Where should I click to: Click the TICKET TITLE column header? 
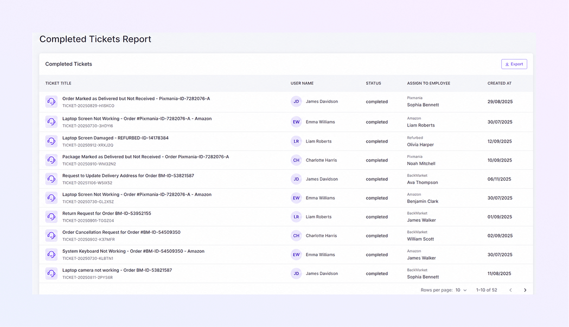point(58,83)
